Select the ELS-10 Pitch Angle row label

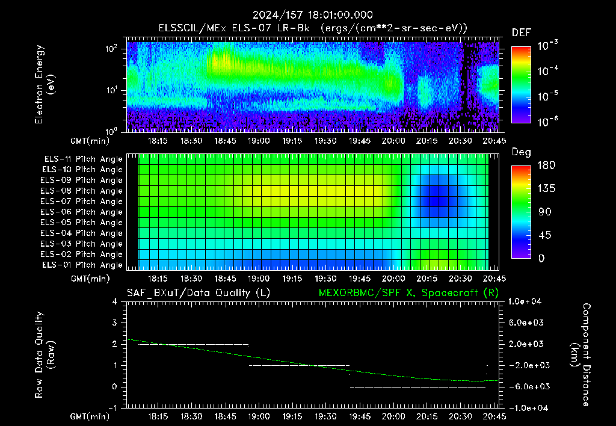pos(82,170)
